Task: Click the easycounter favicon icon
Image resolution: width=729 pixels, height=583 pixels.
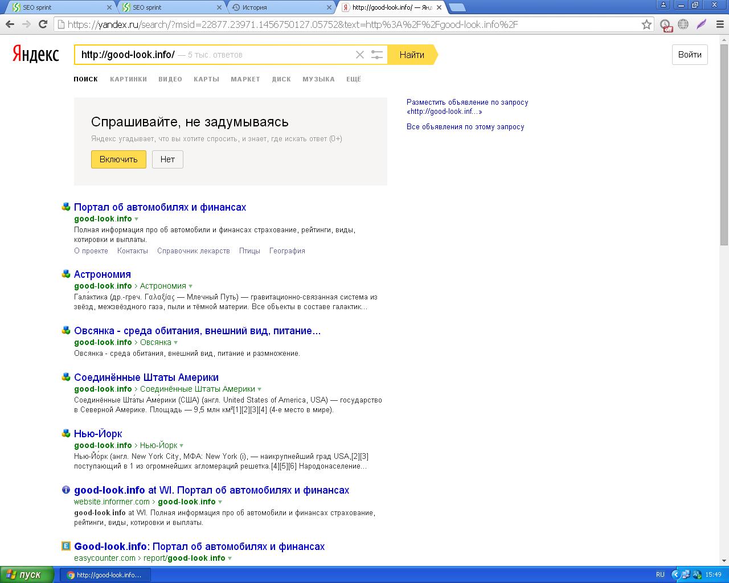Action: point(66,546)
